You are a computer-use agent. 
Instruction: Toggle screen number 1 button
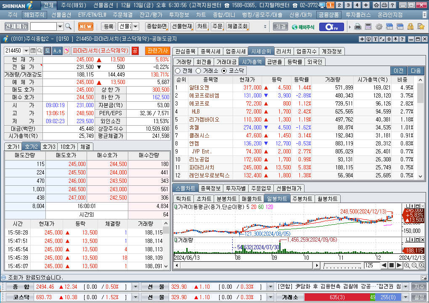[x=331, y=5]
